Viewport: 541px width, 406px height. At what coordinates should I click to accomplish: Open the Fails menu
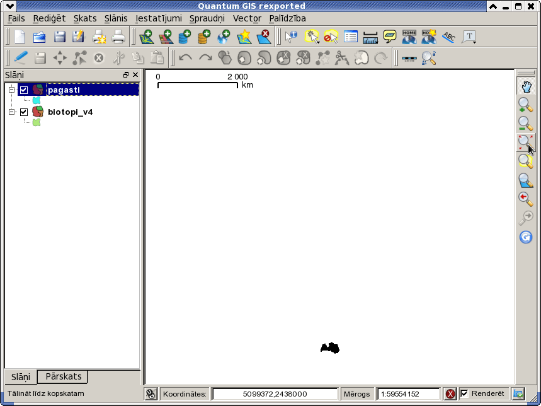tap(16, 18)
